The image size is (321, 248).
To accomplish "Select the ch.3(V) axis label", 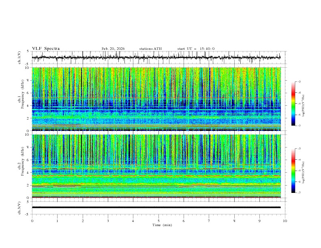I will (x=20, y=207).
